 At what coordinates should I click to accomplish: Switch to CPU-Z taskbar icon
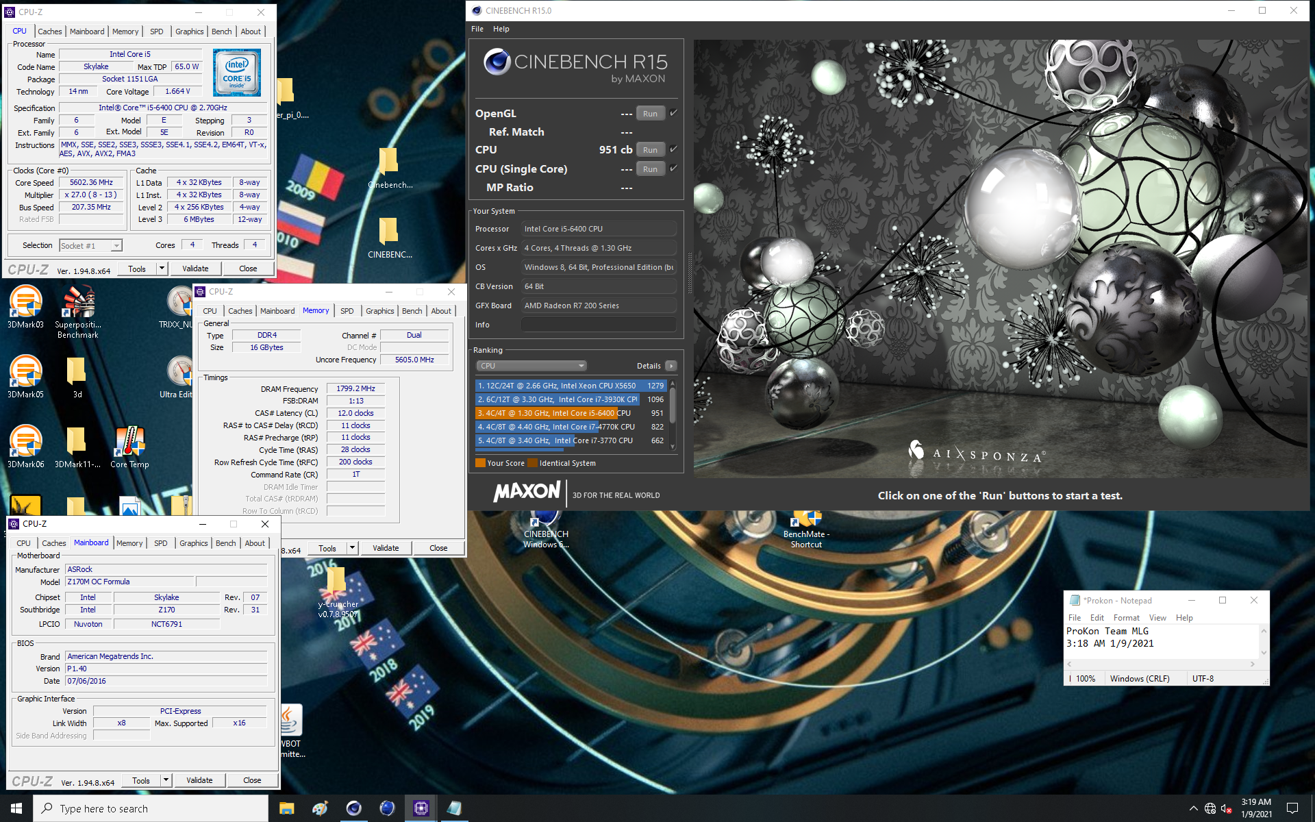[x=421, y=808]
